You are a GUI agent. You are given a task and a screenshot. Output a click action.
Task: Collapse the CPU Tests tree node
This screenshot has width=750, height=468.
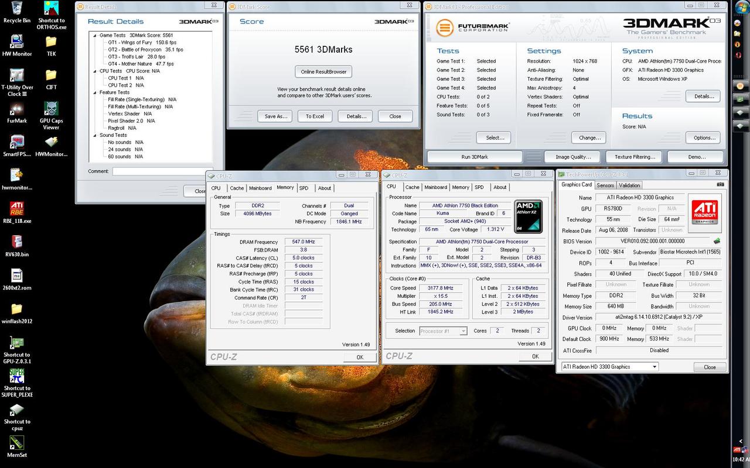pos(95,71)
